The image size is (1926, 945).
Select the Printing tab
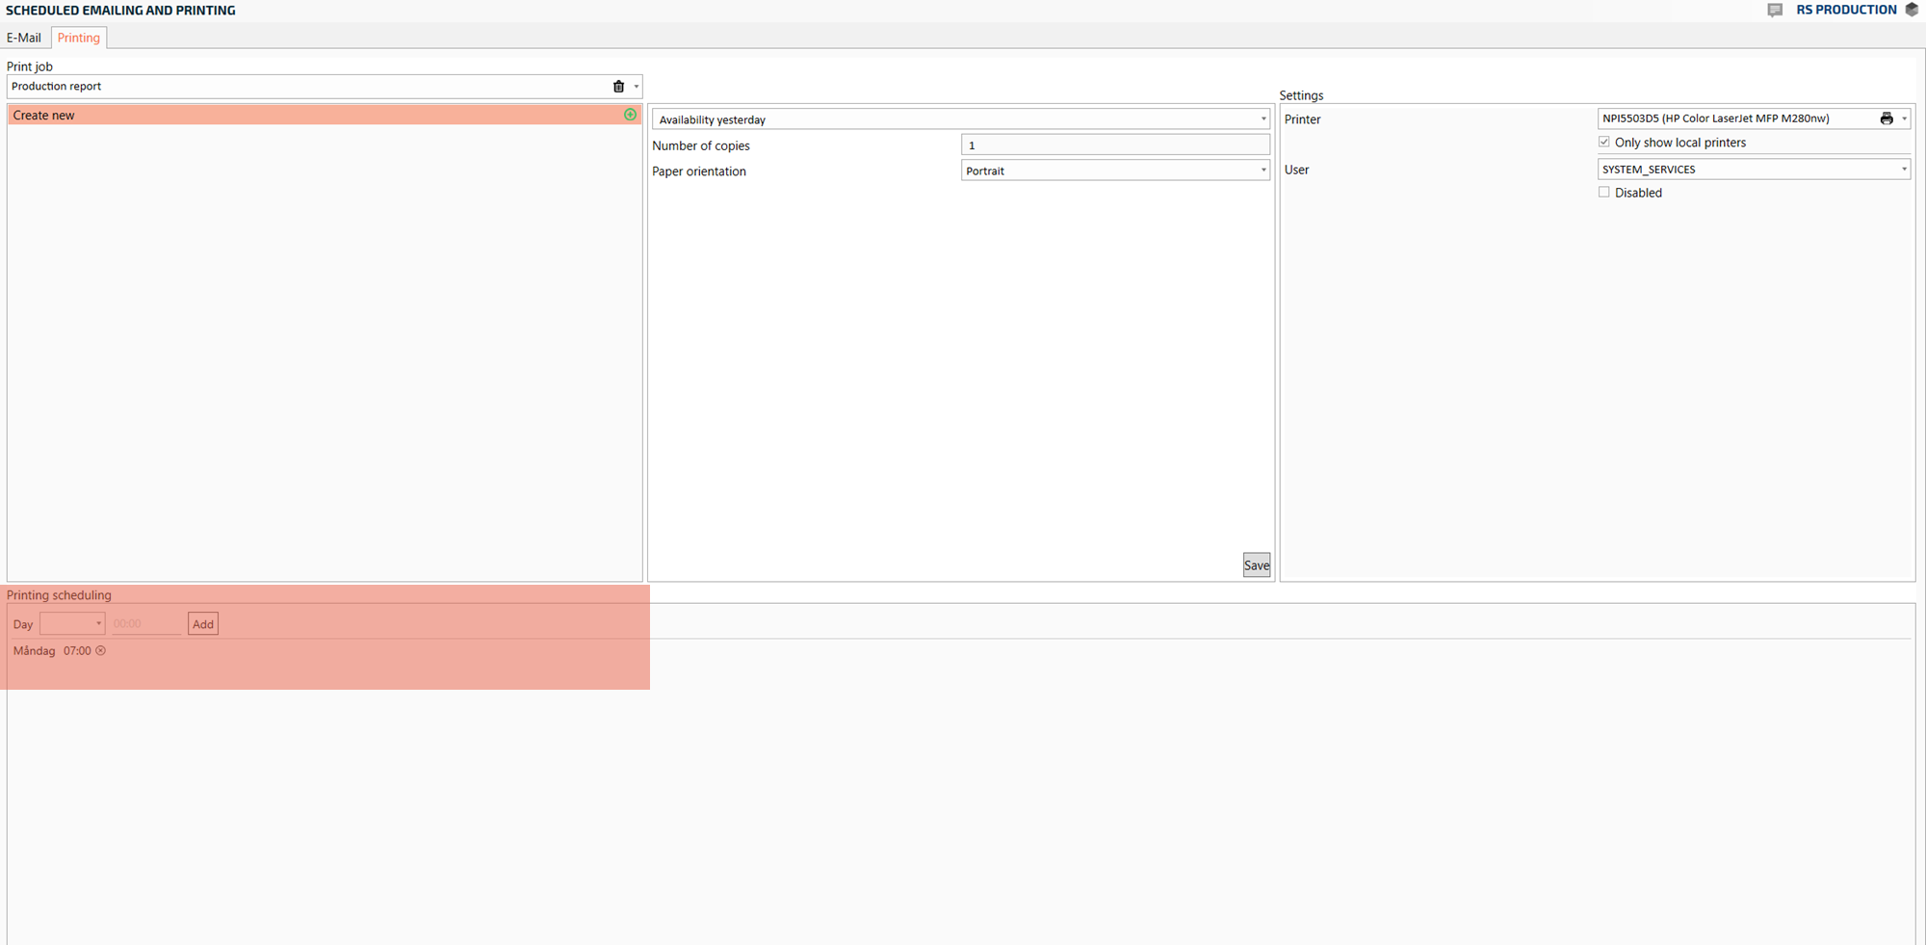[79, 38]
